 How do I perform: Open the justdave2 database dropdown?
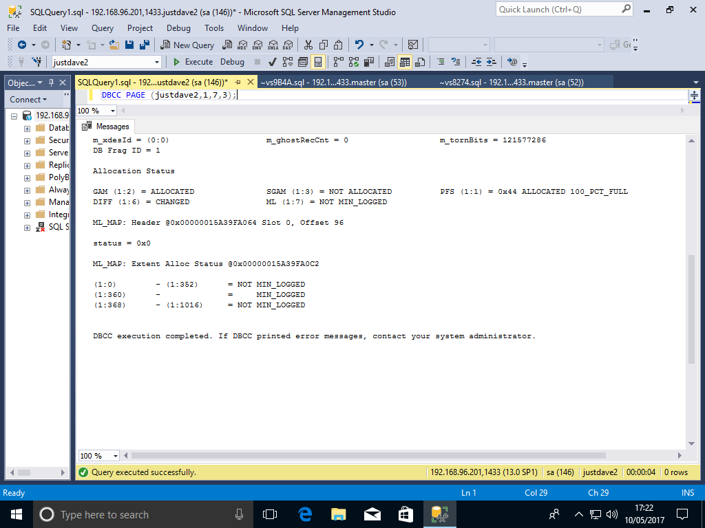click(x=157, y=62)
